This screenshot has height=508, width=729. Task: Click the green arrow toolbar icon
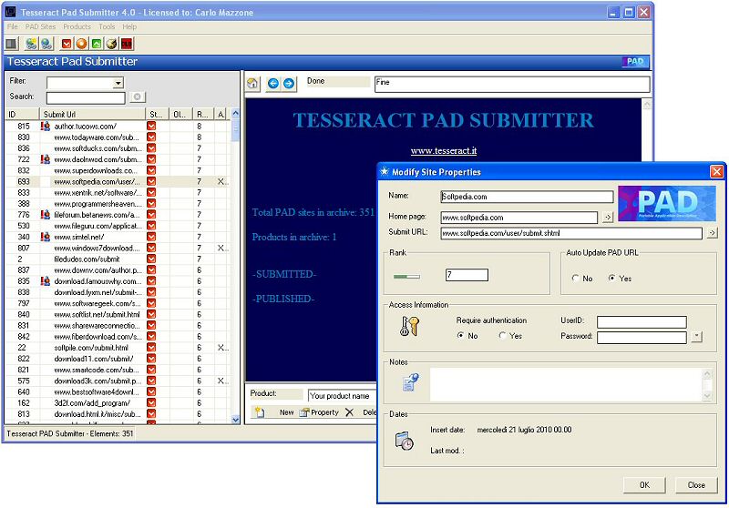click(97, 44)
